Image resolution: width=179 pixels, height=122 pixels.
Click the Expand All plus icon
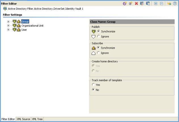tap(156, 4)
